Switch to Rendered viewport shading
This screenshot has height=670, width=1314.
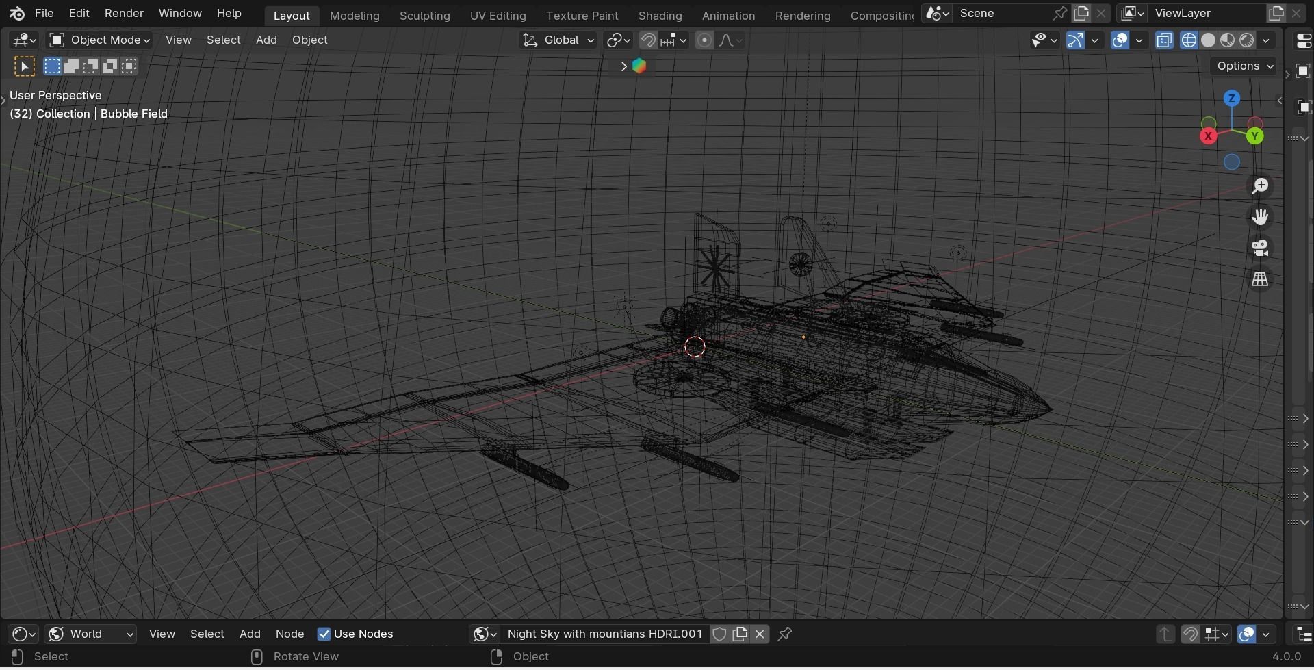[x=1246, y=40]
